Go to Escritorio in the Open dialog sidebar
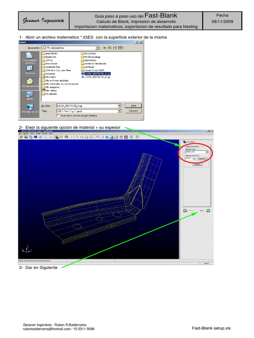Screen dimensions: 254x338 click(30, 70)
